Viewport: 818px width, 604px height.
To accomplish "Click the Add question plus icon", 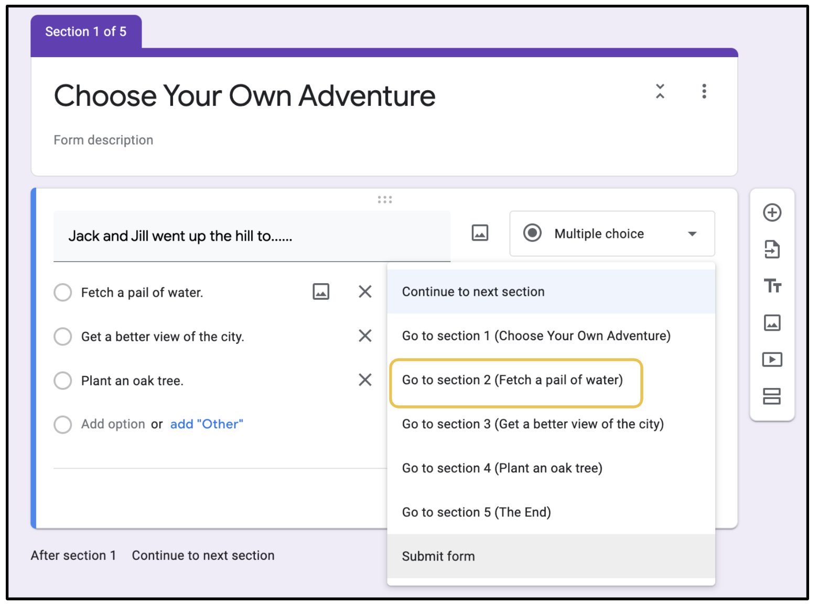I will [772, 213].
